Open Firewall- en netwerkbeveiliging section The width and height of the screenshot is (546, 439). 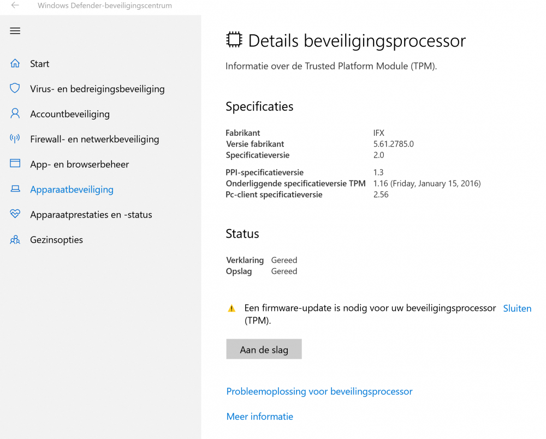click(x=94, y=139)
